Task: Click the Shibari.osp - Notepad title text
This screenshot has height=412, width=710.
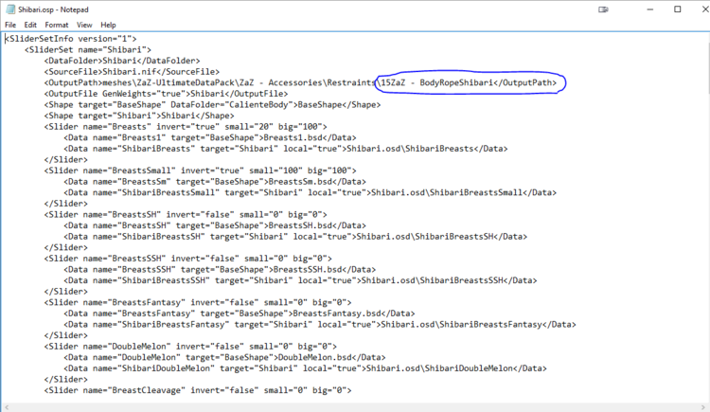Action: coord(53,9)
